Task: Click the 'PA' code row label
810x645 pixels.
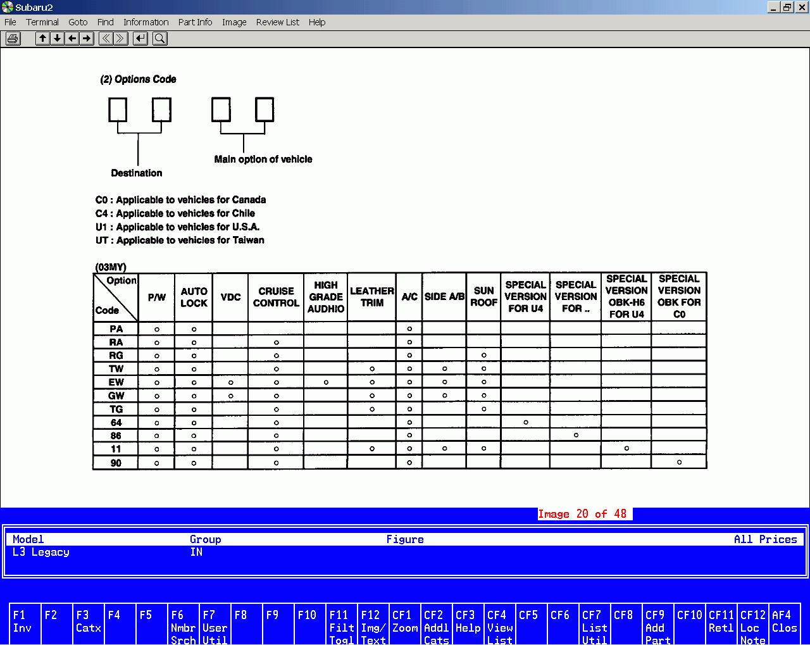Action: (116, 329)
